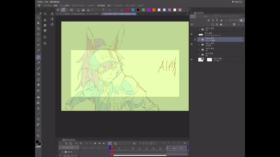Toggle onion skin icon in timeline
Viewport: 280px width, 157px height.
point(134,143)
